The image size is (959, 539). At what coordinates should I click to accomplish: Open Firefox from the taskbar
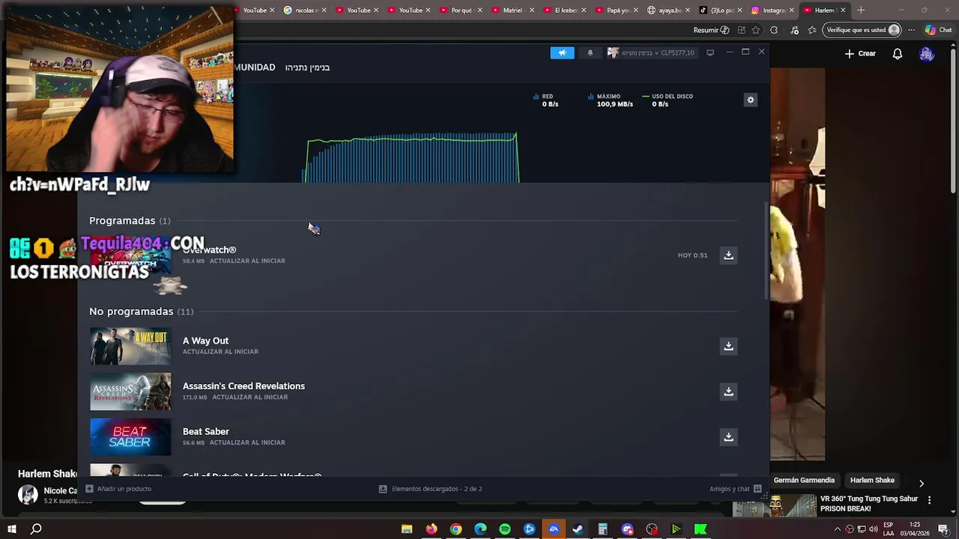(x=432, y=529)
